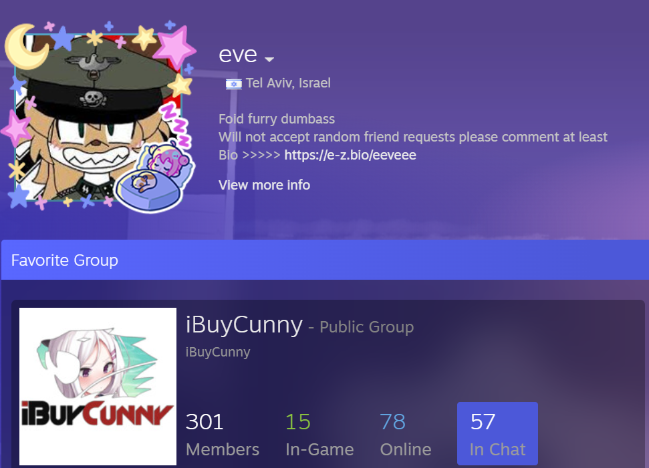
Task: View the 78 Online members
Action: coord(406,434)
